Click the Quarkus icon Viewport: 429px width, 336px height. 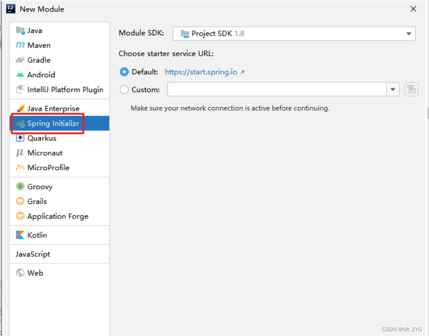(x=20, y=138)
